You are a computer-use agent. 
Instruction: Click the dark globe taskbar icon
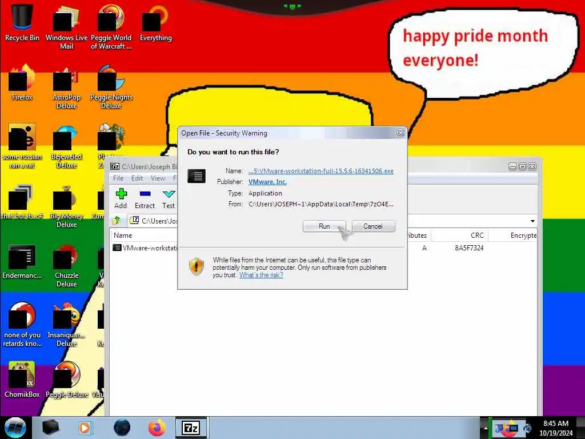point(122,428)
